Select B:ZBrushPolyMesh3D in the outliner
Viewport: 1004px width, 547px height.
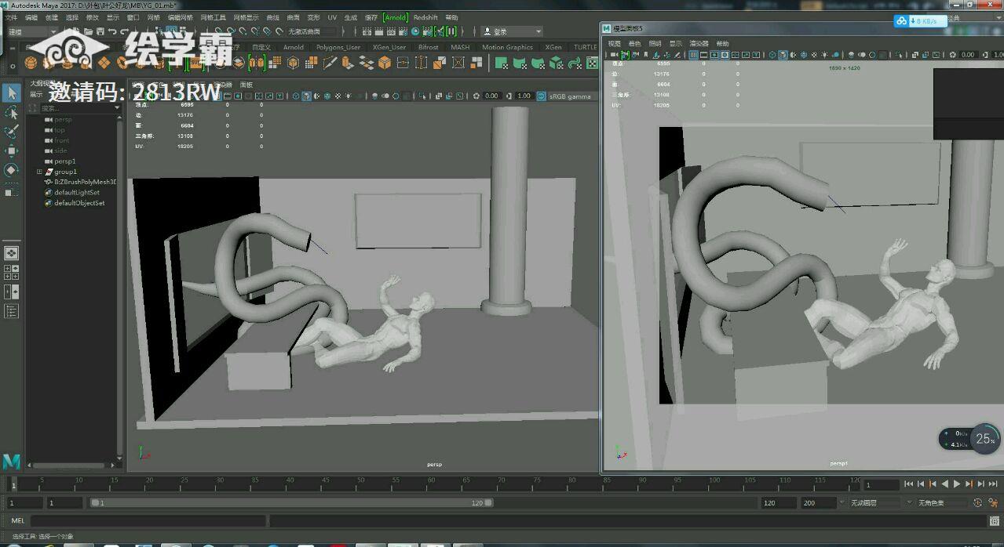pyautogui.click(x=85, y=182)
